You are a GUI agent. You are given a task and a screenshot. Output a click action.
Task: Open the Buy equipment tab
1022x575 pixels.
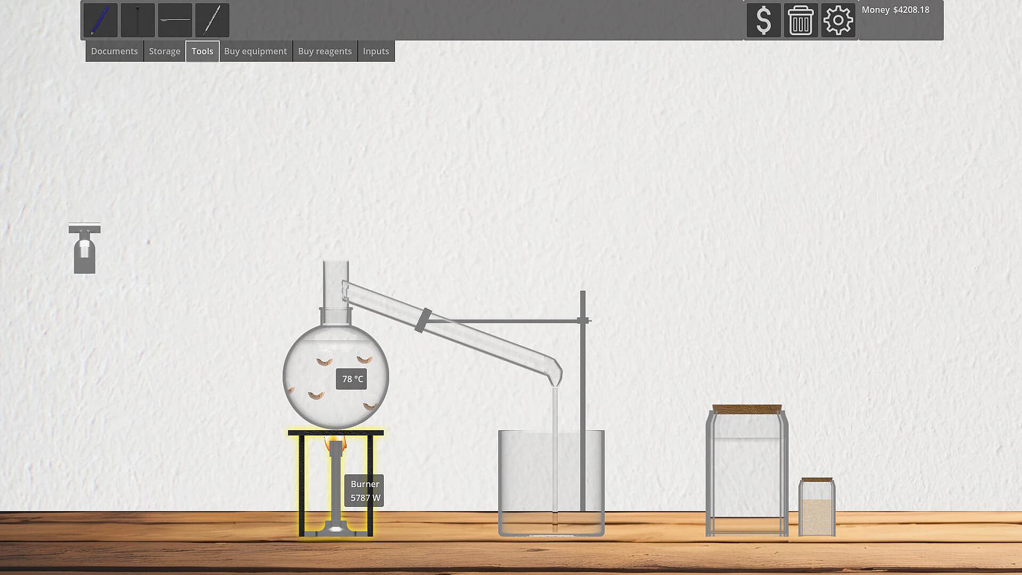[x=255, y=51]
